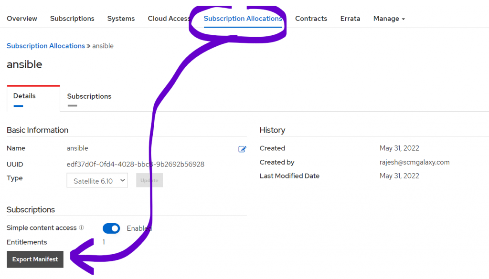Toggle the Simple content access switch
The height and width of the screenshot is (279, 489).
[111, 228]
